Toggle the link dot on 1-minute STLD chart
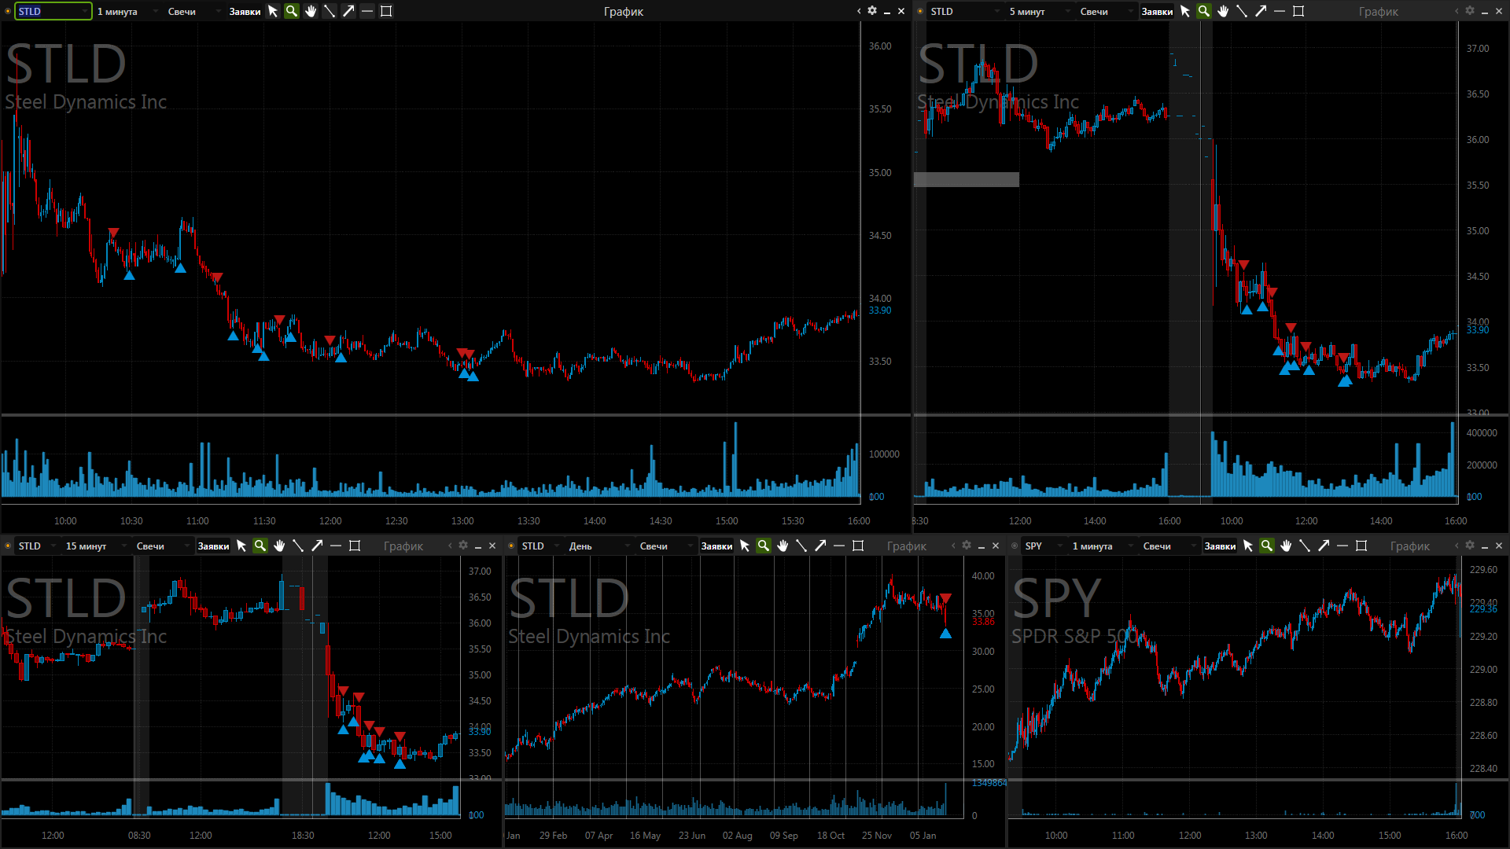Image resolution: width=1510 pixels, height=849 pixels. pyautogui.click(x=8, y=11)
